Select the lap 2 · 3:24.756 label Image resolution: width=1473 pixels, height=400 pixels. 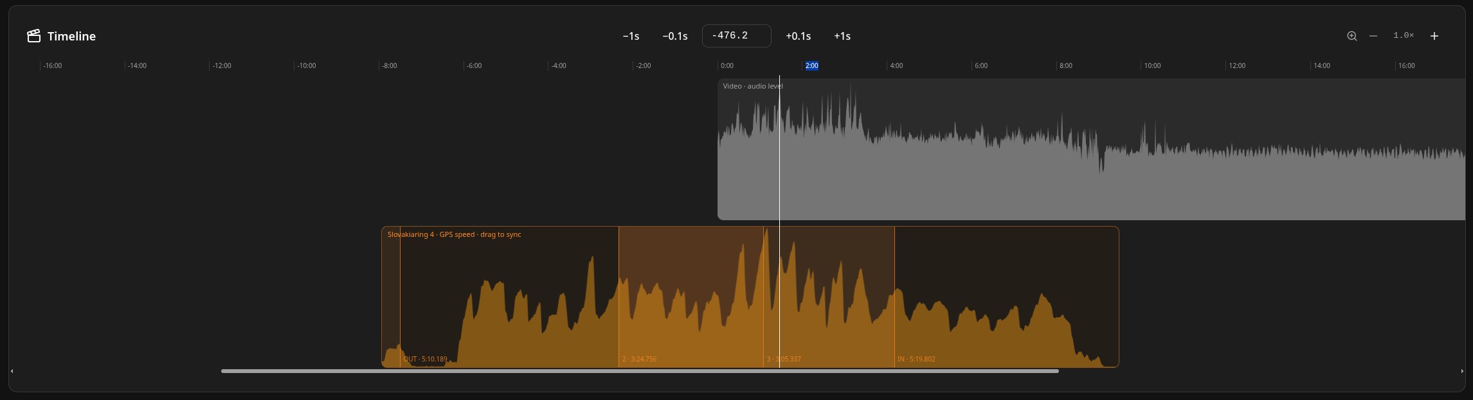click(639, 359)
